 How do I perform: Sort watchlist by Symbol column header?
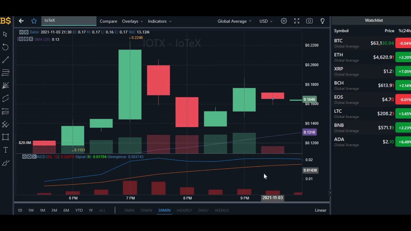pos(341,31)
